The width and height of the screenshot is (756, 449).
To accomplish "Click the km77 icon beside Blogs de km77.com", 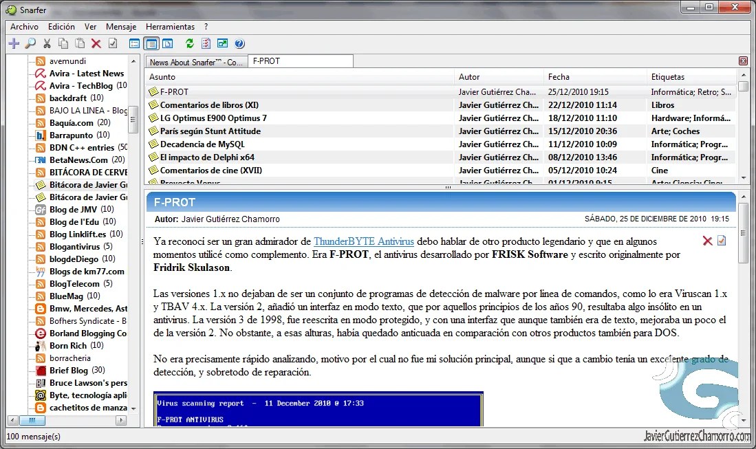I will click(x=41, y=271).
